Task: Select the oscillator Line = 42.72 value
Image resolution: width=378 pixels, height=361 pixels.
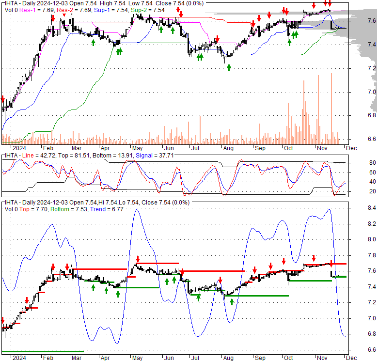Action: pos(39,156)
